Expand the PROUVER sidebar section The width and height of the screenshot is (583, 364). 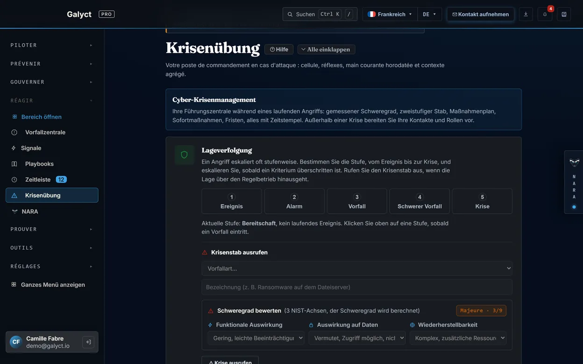[52, 229]
